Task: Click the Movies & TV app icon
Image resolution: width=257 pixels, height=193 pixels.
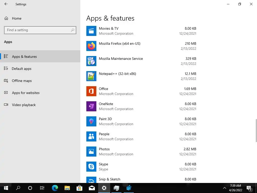Action: pyautogui.click(x=91, y=31)
